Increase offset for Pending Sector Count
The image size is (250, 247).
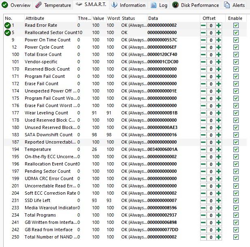point(218,172)
